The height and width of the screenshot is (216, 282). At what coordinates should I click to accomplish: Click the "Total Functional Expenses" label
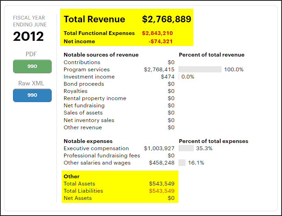(99, 33)
